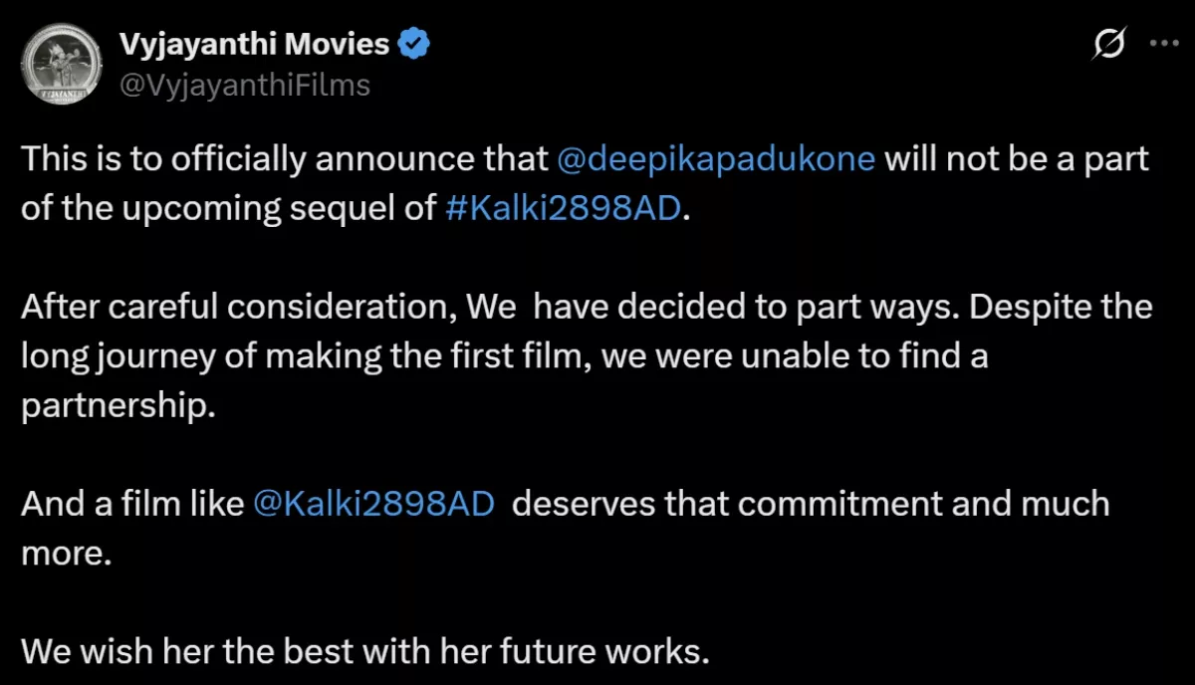The height and width of the screenshot is (685, 1195).
Task: Open the #Kalki2898AD hashtag
Action: point(565,211)
